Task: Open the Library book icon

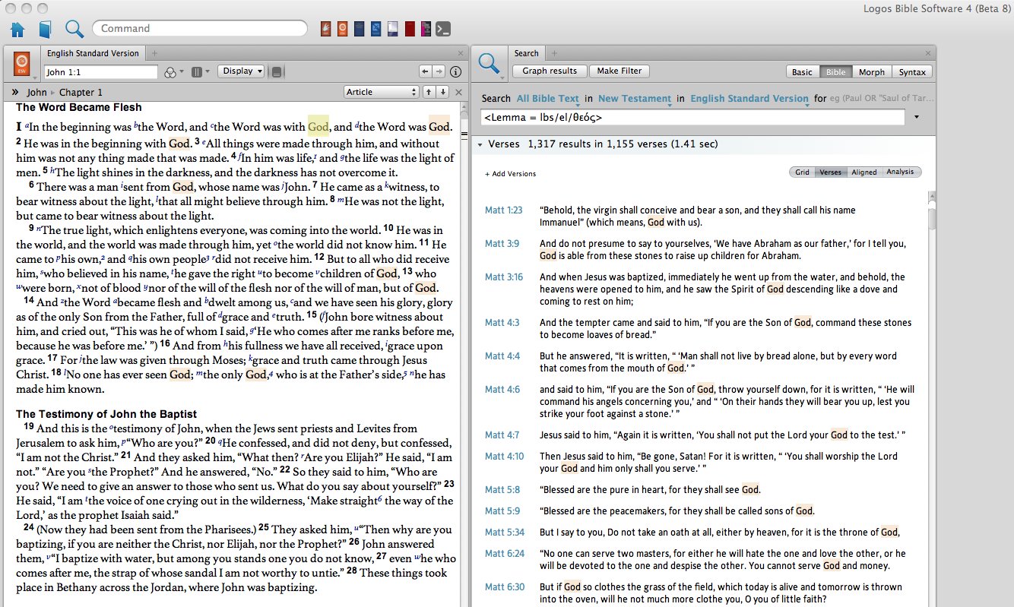Action: pos(45,30)
